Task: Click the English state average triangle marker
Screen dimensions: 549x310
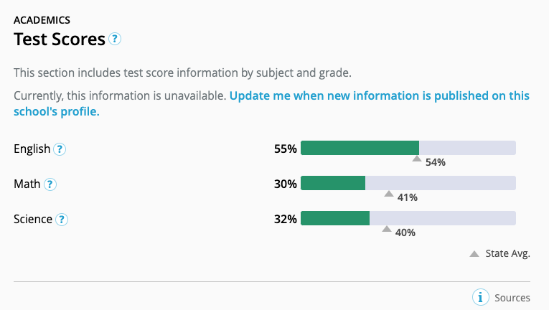Action: click(417, 159)
